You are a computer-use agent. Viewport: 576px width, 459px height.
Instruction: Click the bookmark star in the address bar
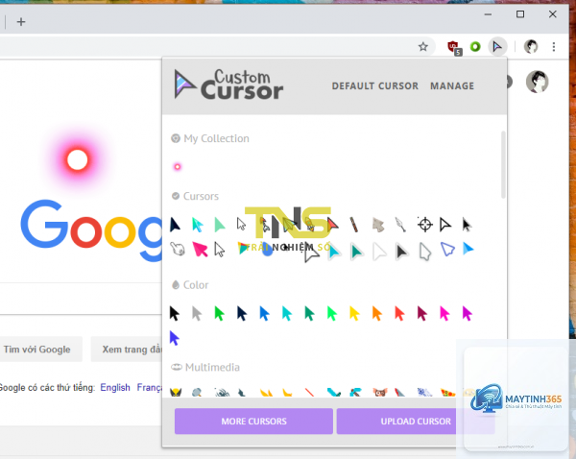422,47
